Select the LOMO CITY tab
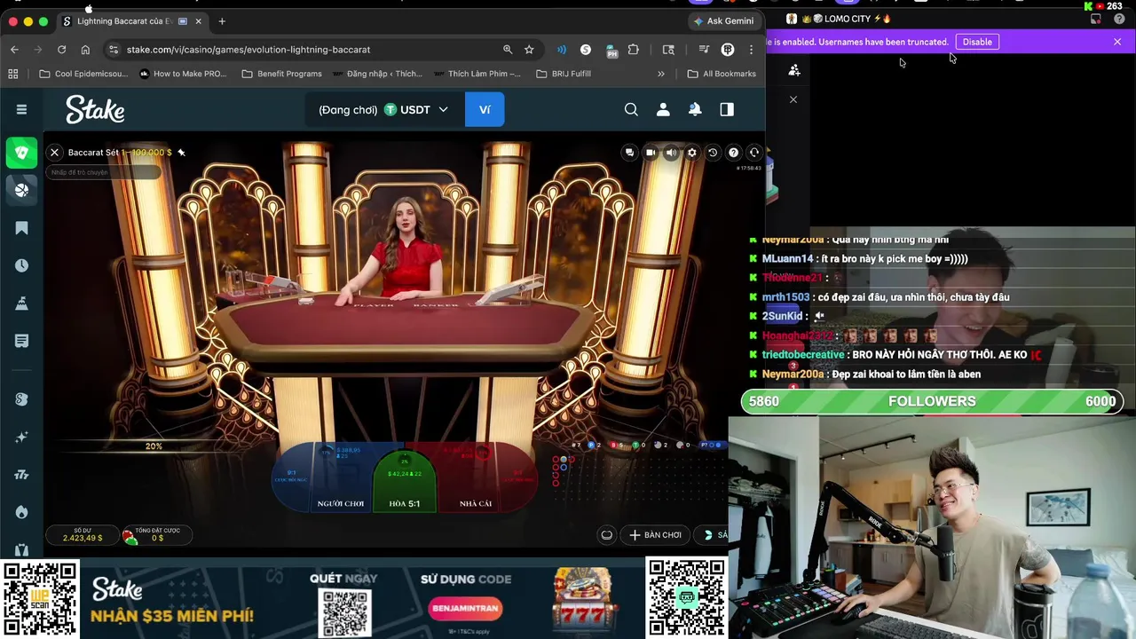Image resolution: width=1136 pixels, height=639 pixels. coord(839,19)
